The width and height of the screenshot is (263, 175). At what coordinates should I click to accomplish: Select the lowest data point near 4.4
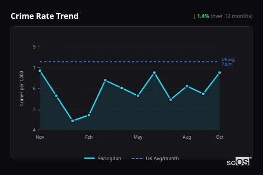pyautogui.click(x=73, y=121)
